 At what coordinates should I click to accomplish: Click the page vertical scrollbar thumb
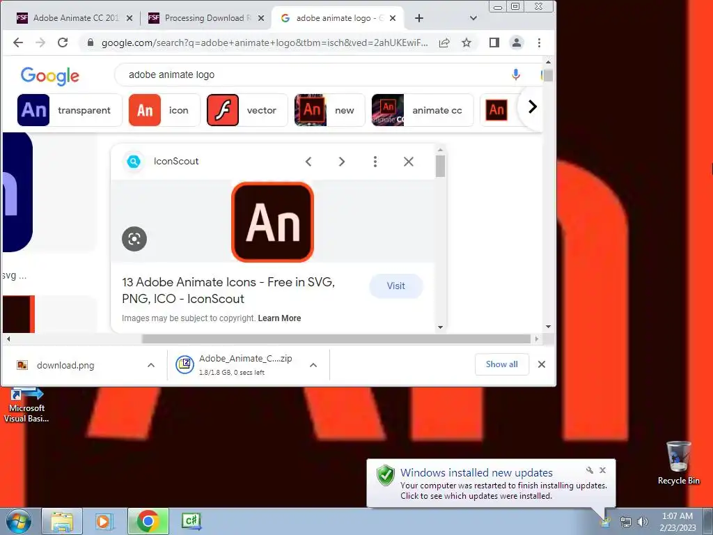(548, 75)
